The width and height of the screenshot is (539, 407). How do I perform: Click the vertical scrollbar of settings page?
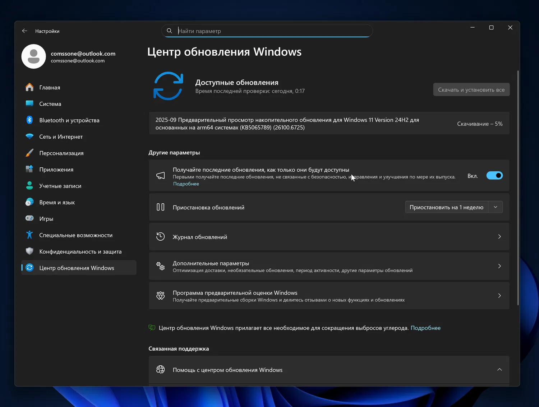(x=518, y=188)
